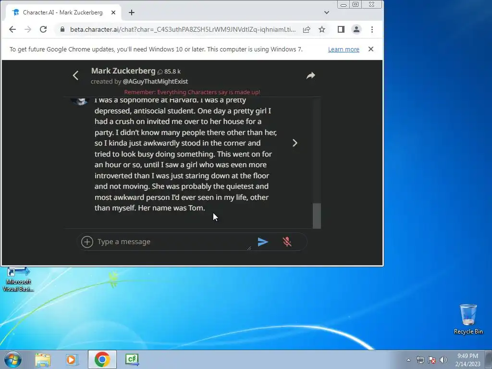Screen dimensions: 492x369
Task: Follow the 'Learn more' update link
Action: tap(344, 49)
